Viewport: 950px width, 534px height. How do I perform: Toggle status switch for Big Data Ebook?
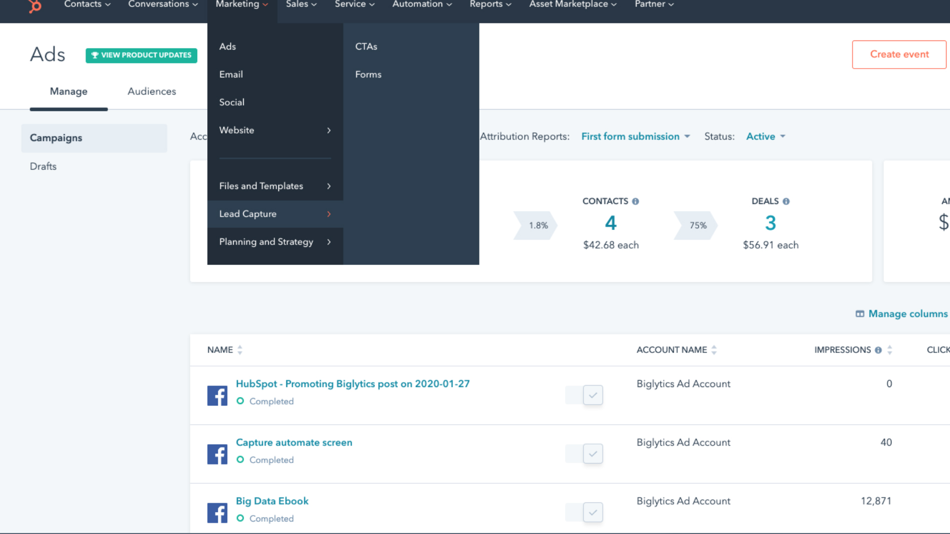584,512
